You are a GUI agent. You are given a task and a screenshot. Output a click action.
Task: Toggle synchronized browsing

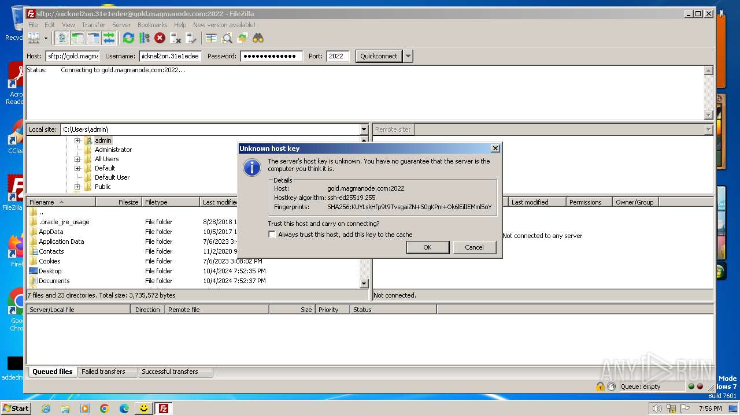pos(242,38)
